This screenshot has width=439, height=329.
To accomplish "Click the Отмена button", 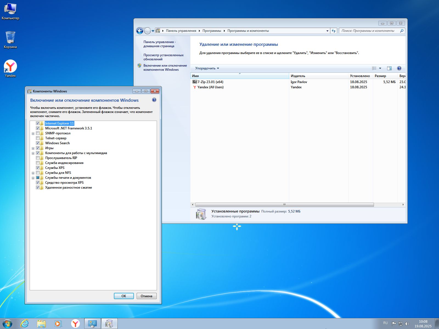I will pyautogui.click(x=147, y=296).
